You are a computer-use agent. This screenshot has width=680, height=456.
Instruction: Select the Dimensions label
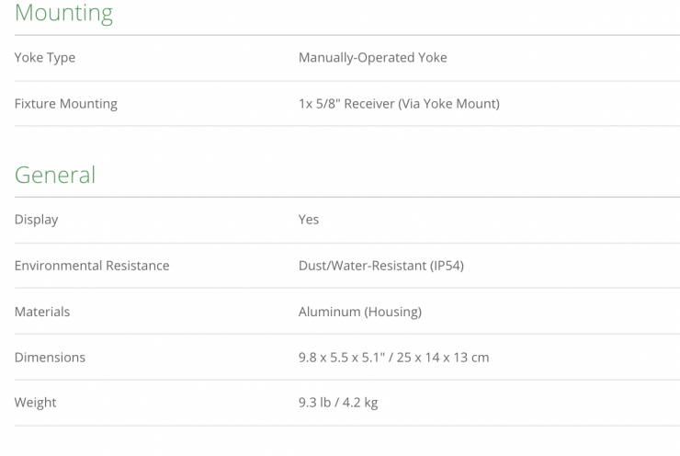click(x=50, y=358)
